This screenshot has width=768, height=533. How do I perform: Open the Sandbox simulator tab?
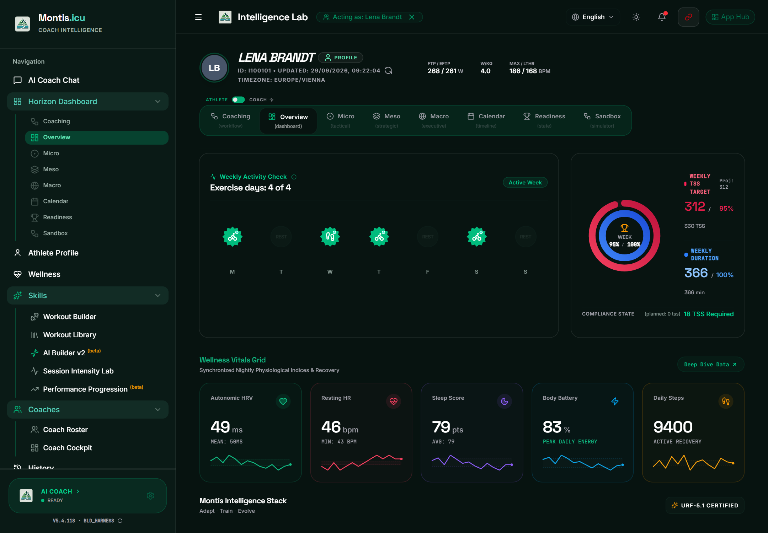point(602,120)
